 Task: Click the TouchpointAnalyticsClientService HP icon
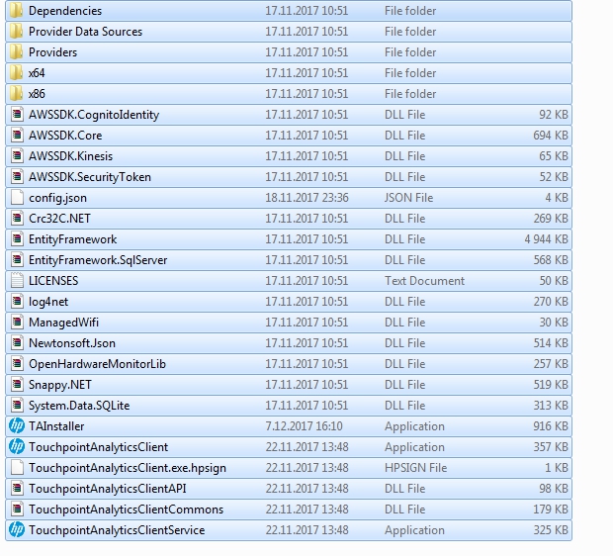(16, 530)
